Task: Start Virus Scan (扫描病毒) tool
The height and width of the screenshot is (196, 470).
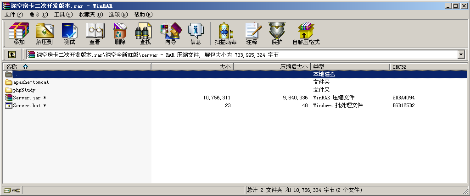Action: coord(225,33)
